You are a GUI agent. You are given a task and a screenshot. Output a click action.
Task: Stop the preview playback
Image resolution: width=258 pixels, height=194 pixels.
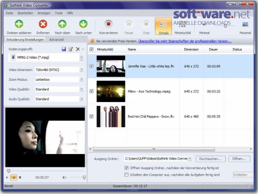(x=20, y=177)
